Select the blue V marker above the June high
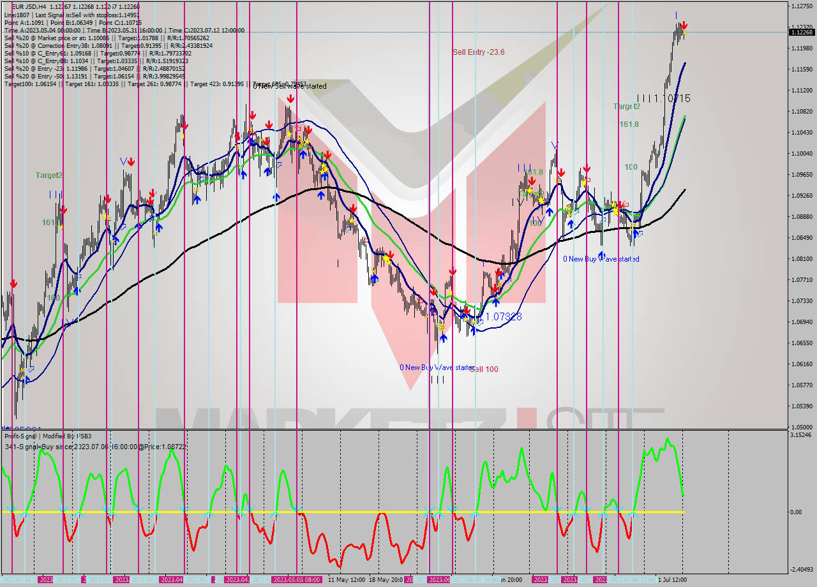 (x=555, y=145)
